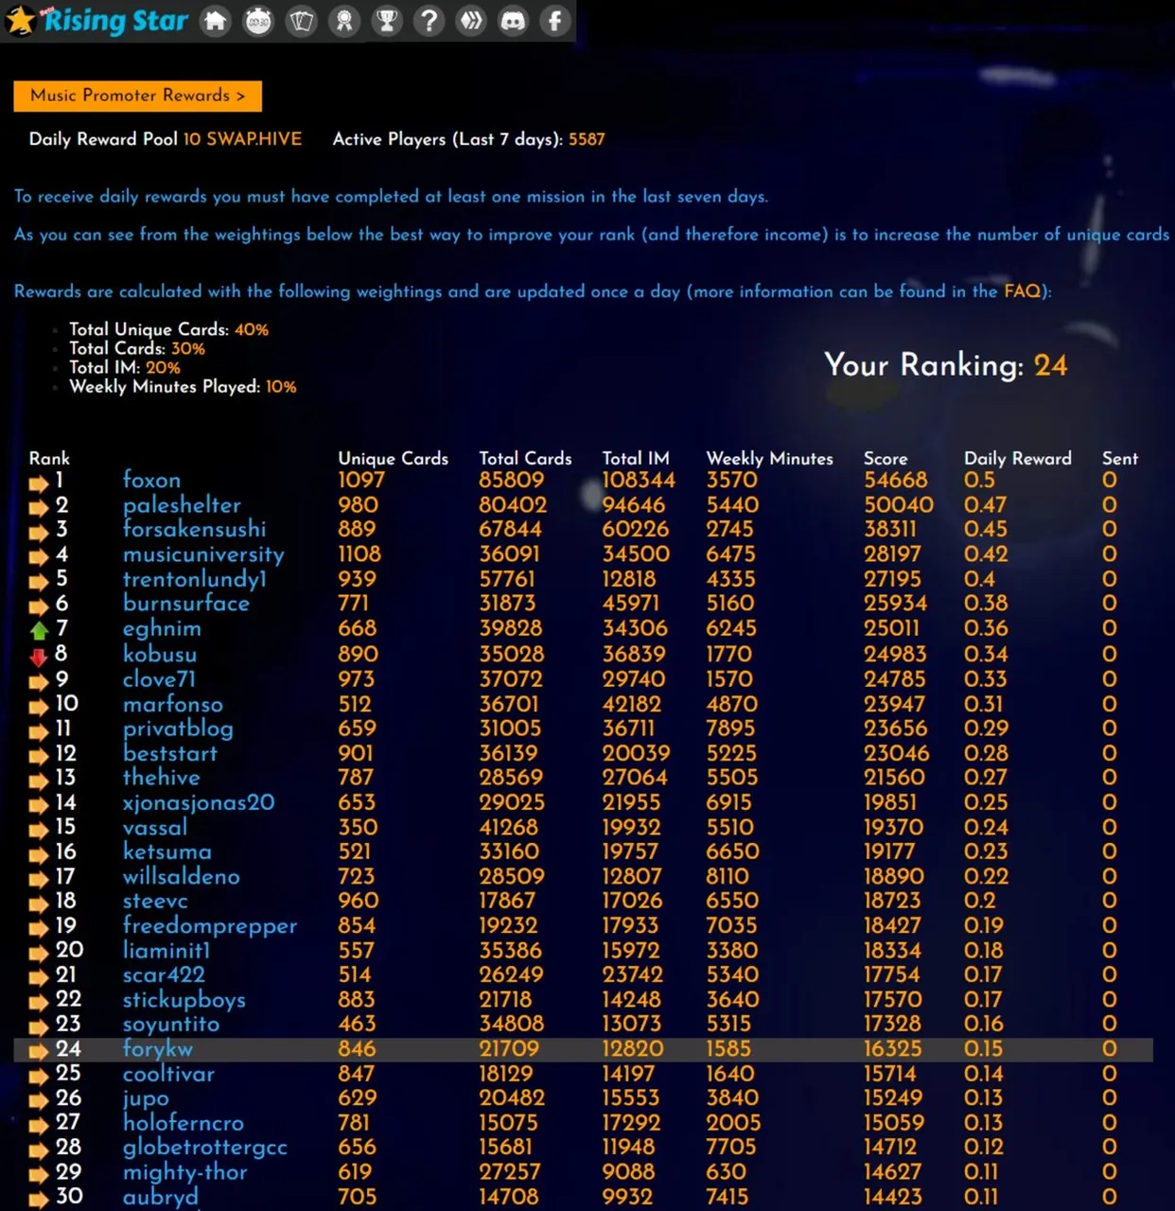This screenshot has width=1175, height=1211.
Task: Open player thehive's link
Action: pyautogui.click(x=162, y=778)
